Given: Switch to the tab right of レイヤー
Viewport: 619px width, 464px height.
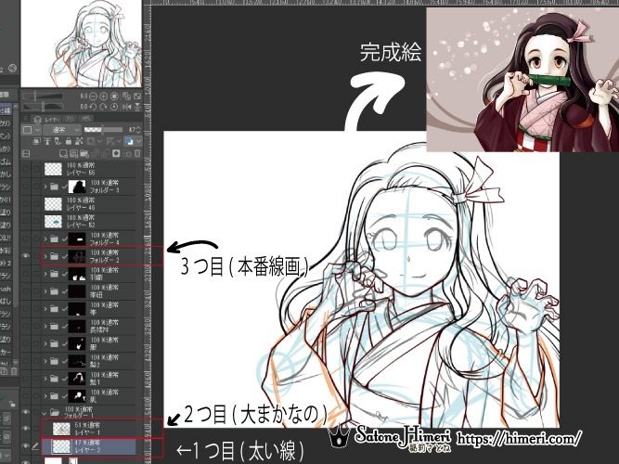Looking at the screenshot, I should point(70,119).
